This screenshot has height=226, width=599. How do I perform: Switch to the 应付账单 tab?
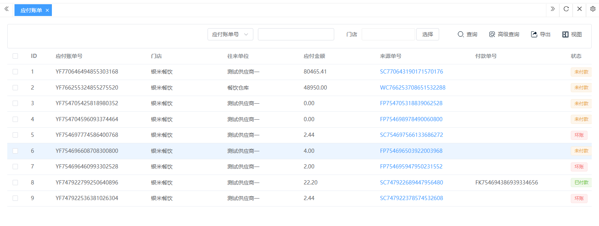tap(31, 10)
